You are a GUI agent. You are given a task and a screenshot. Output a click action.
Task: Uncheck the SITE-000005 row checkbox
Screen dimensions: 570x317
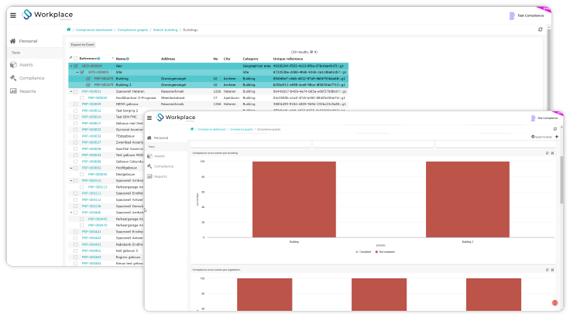click(x=82, y=72)
